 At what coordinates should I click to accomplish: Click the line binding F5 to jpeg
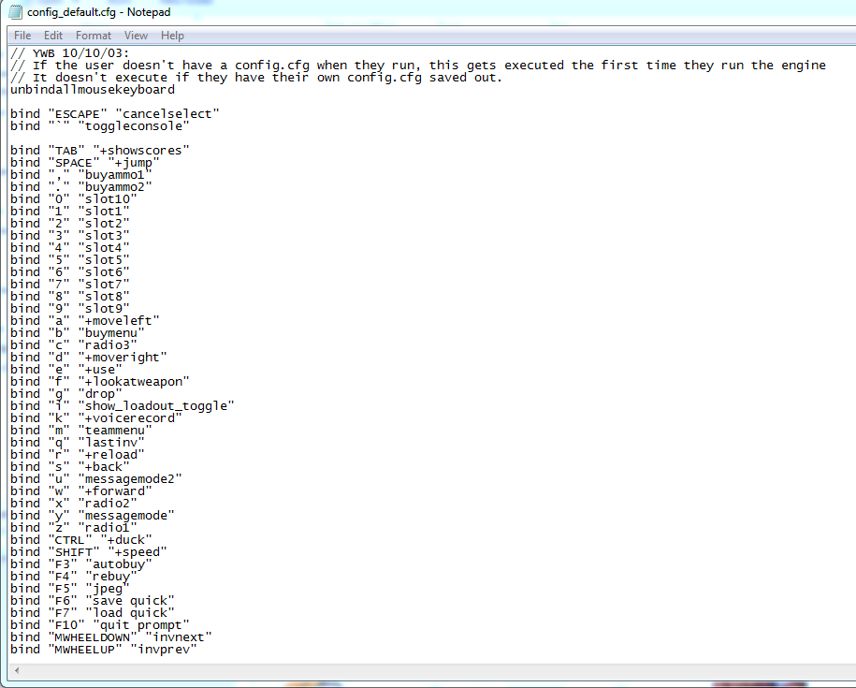70,589
